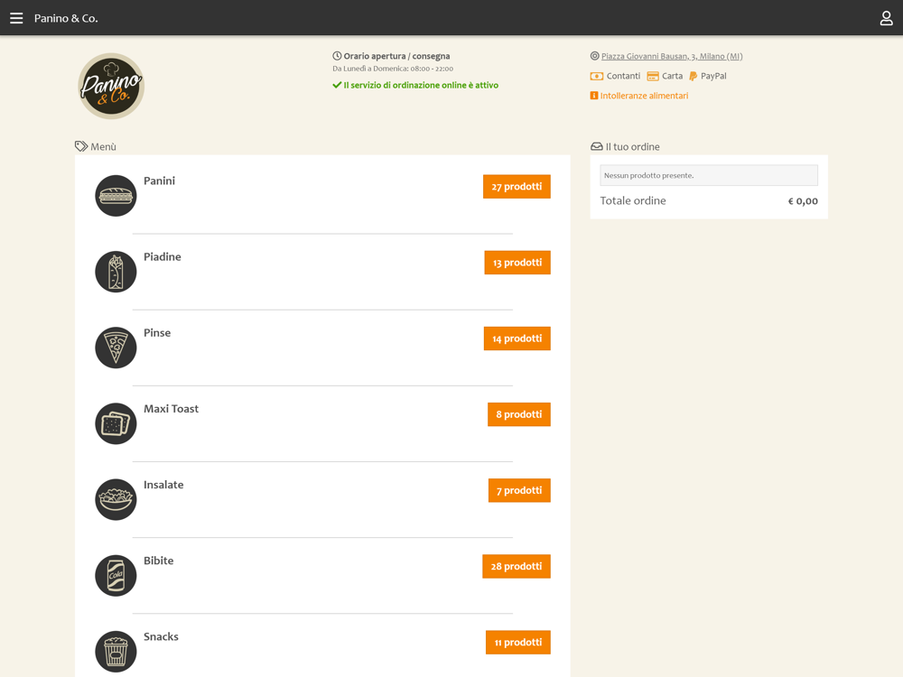The image size is (903, 677).
Task: Click the Snacks popcorn icon
Action: pyautogui.click(x=116, y=652)
